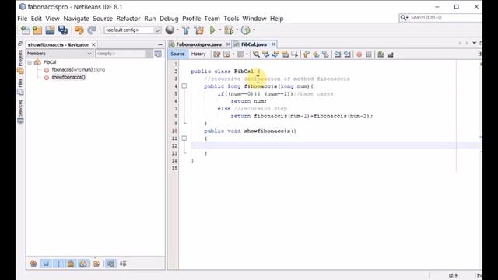
Task: Open the dropdown arrow beside globe icon
Action: pyautogui.click(x=177, y=30)
